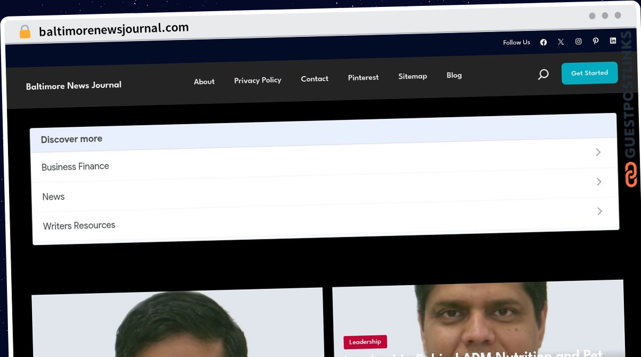Image resolution: width=641 pixels, height=357 pixels.
Task: Expand the News chevron arrow
Action: click(x=599, y=182)
